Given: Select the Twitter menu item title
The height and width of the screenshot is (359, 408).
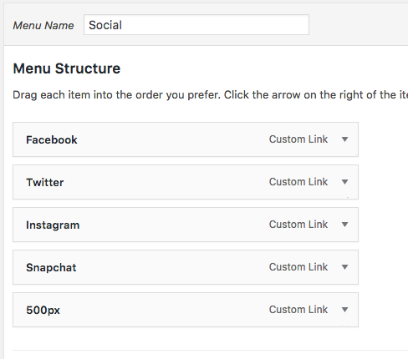Looking at the screenshot, I should (x=45, y=182).
